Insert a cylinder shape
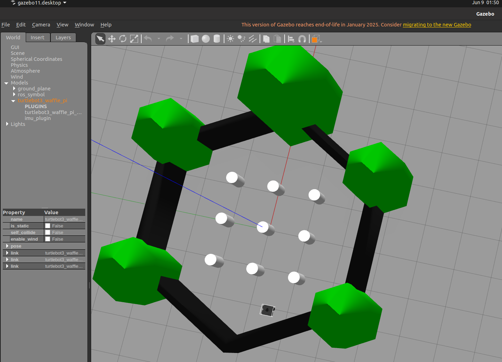 point(217,39)
